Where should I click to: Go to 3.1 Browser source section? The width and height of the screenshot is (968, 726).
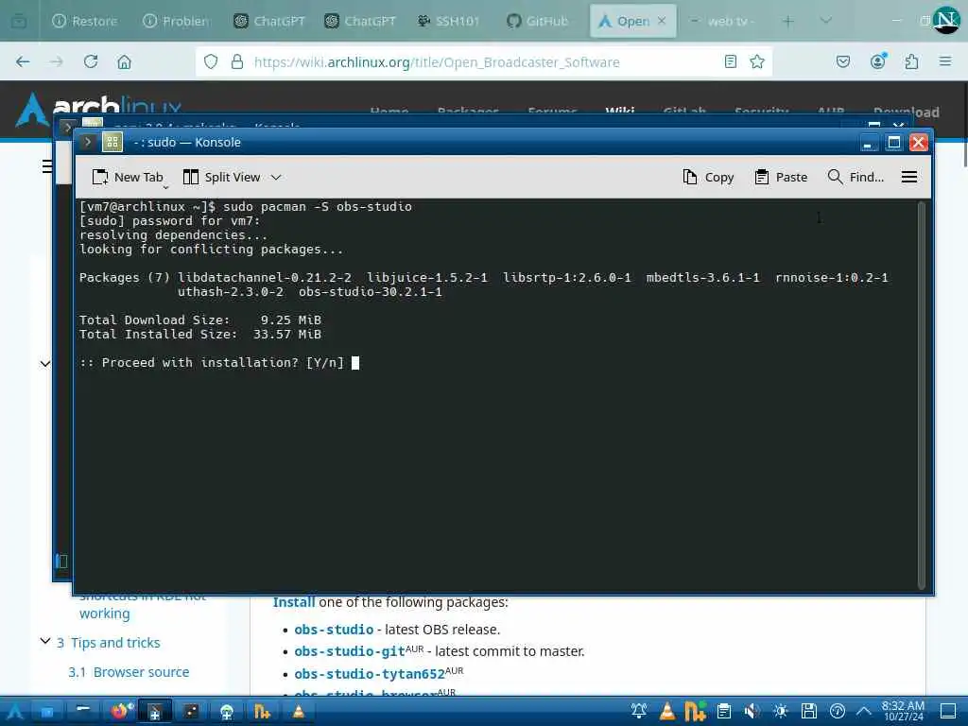pos(129,672)
